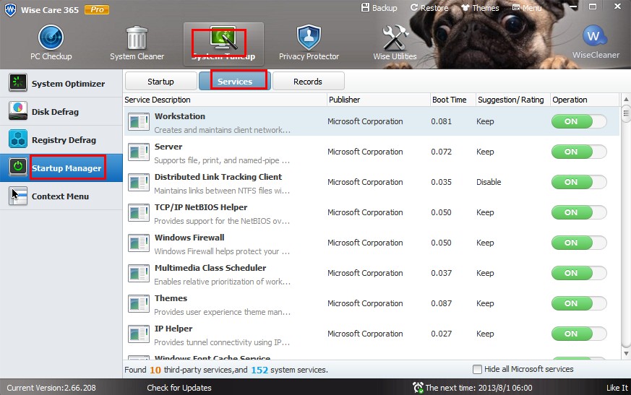
Task: Toggle Server service ON switch
Action: pos(579,152)
